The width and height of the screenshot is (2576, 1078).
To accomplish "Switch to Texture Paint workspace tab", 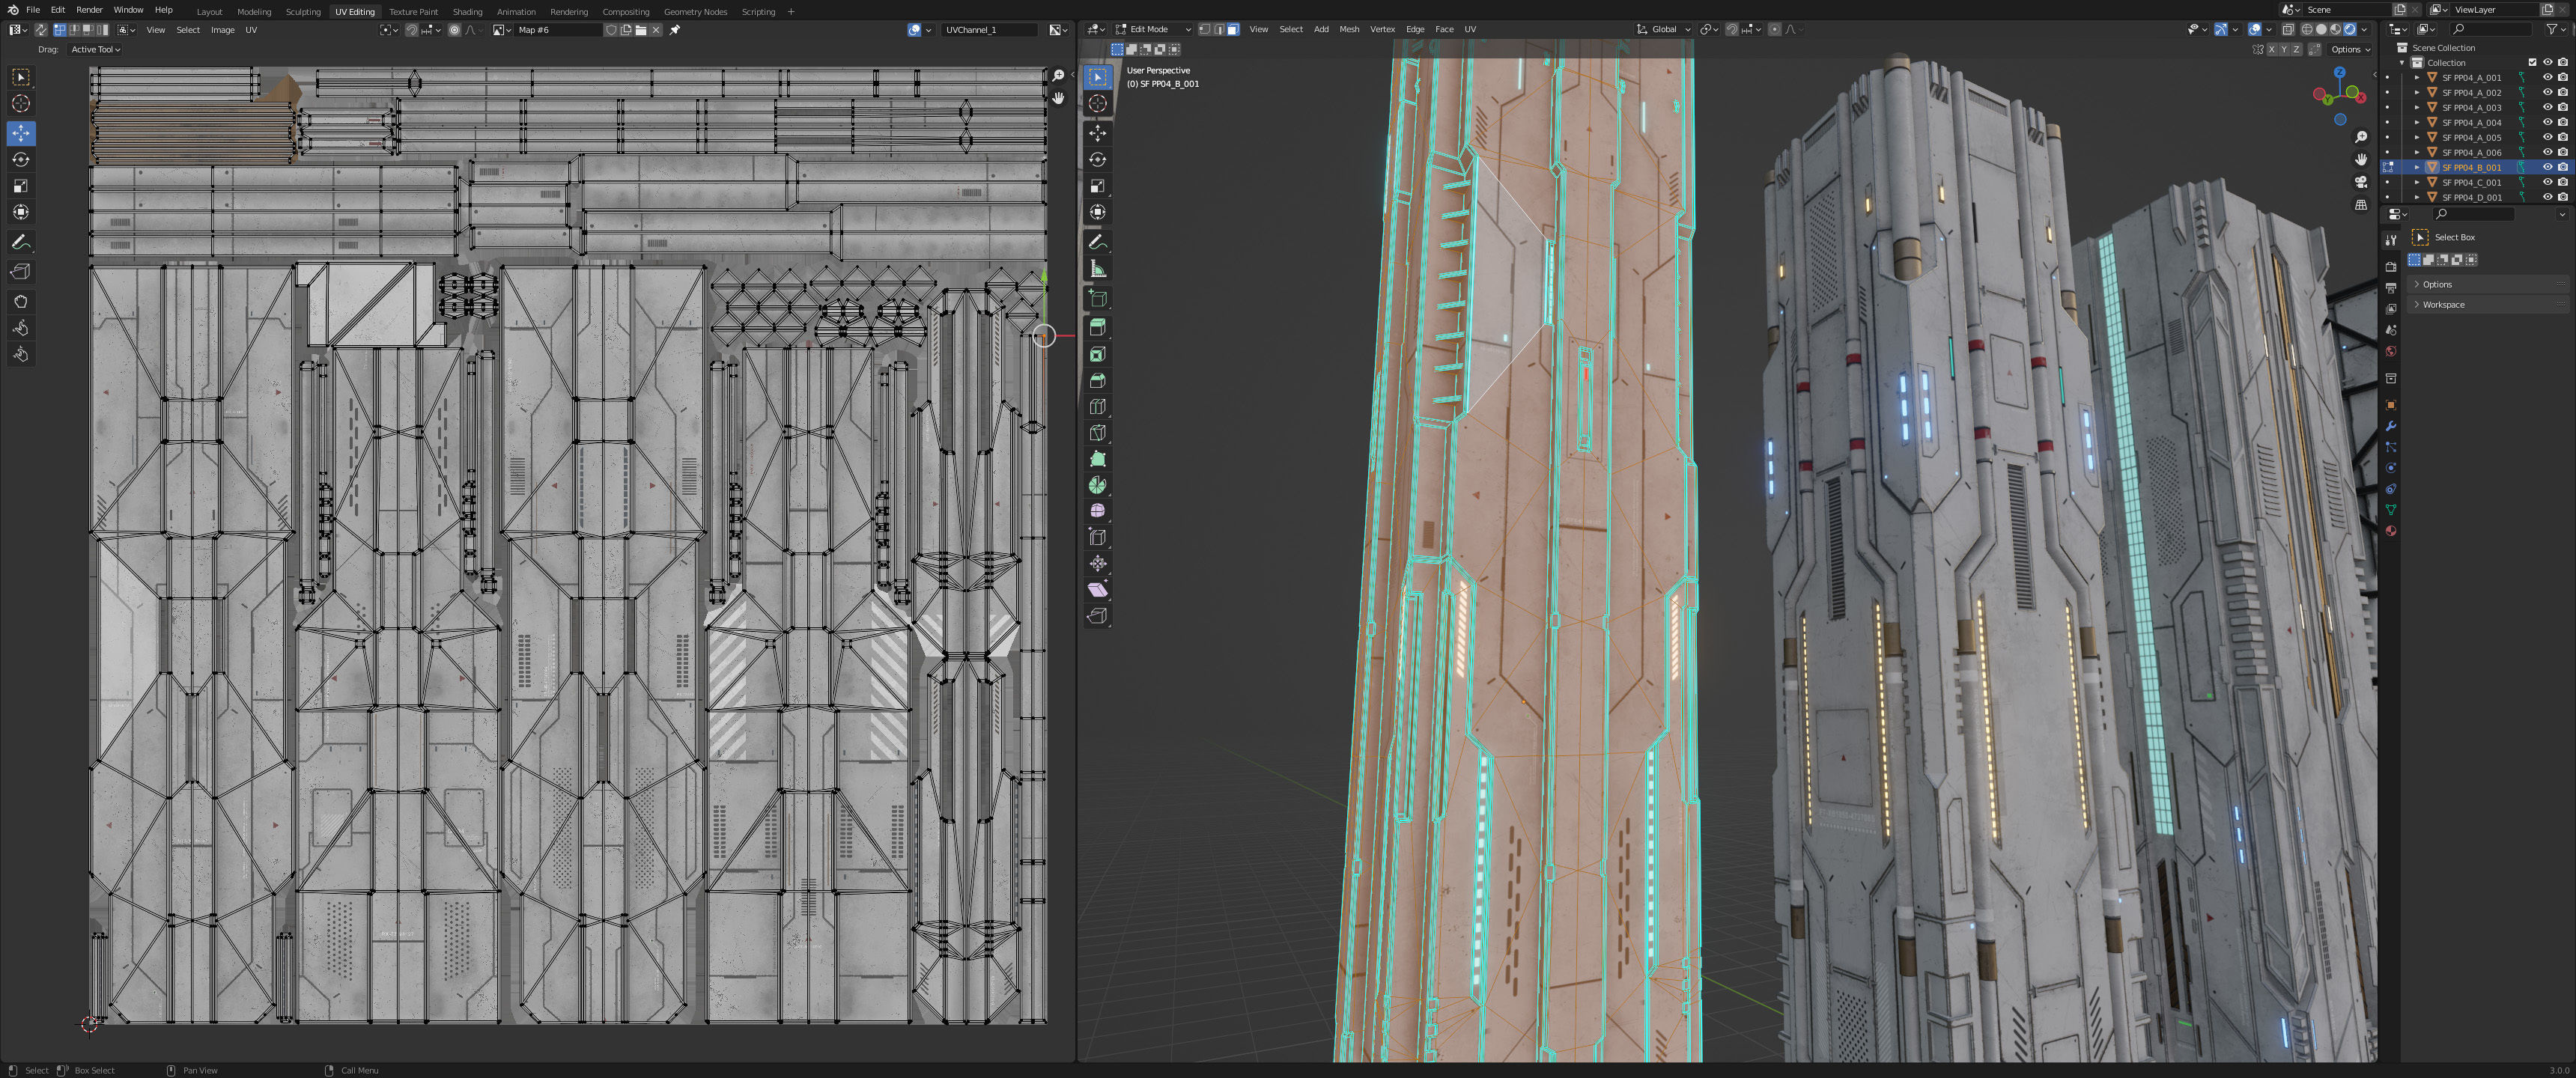I will pyautogui.click(x=413, y=12).
